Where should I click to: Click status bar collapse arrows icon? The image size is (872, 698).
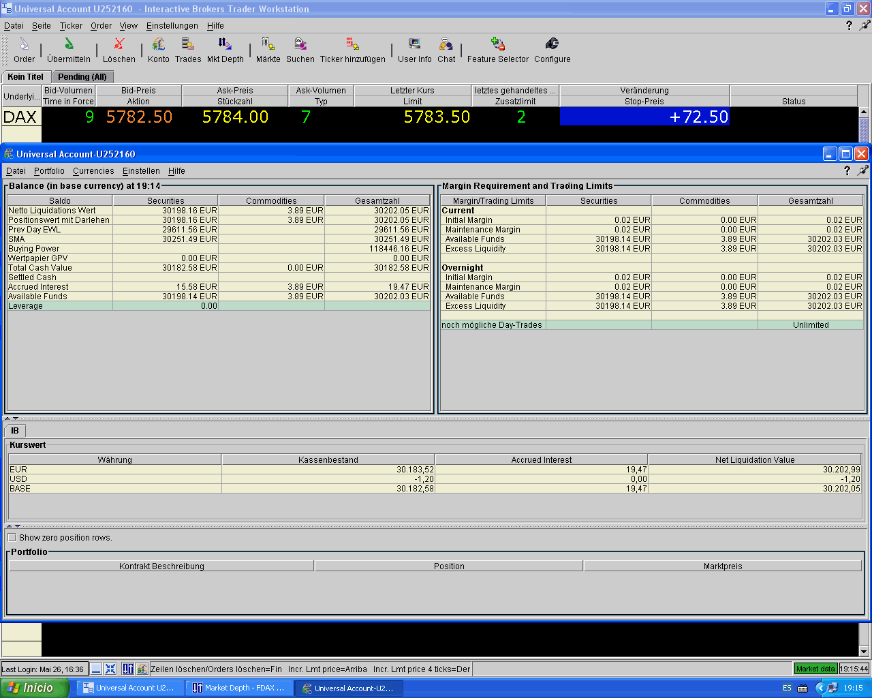(x=110, y=669)
